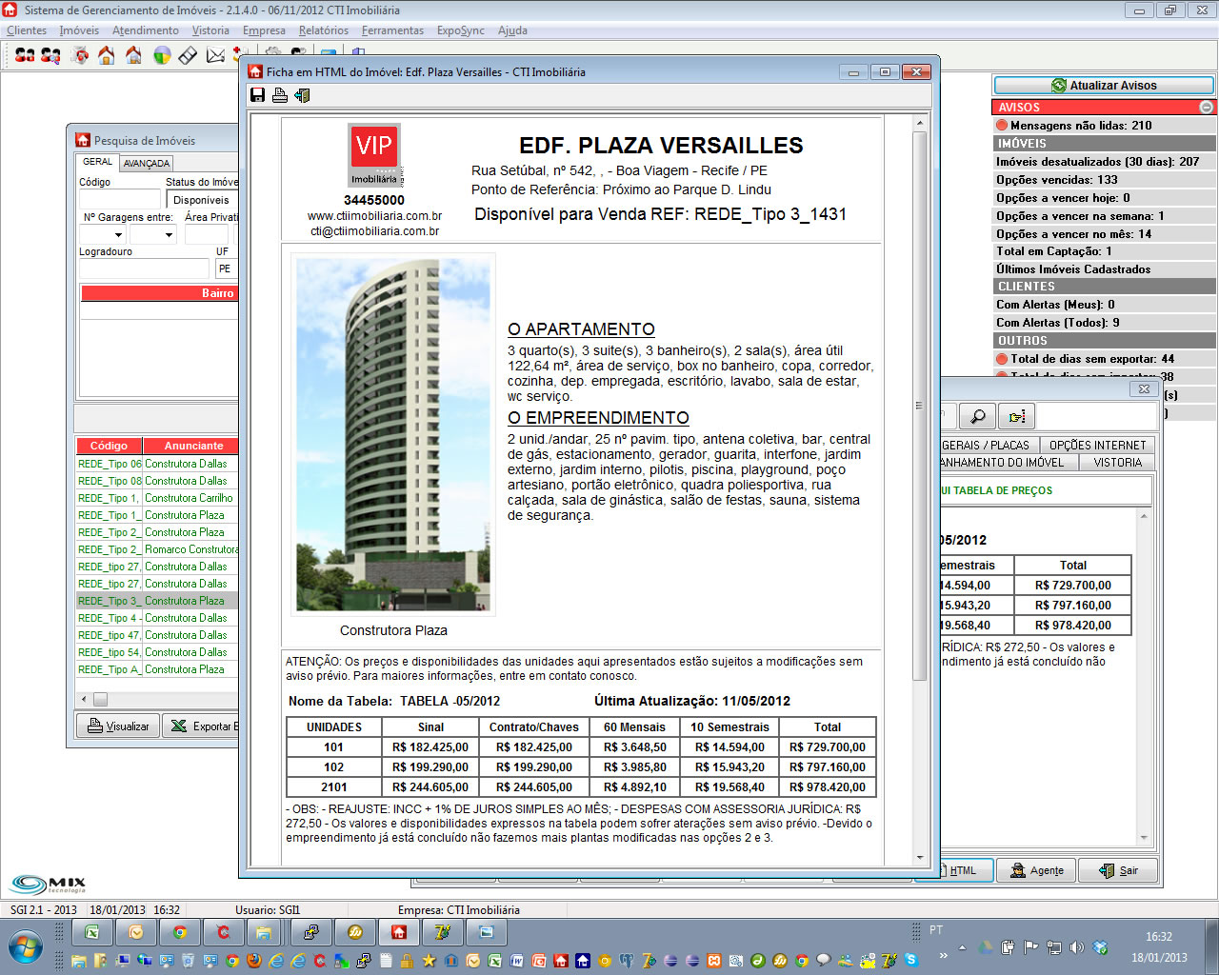
Task: Click the film strip icon in toolbar
Action: click(189, 55)
